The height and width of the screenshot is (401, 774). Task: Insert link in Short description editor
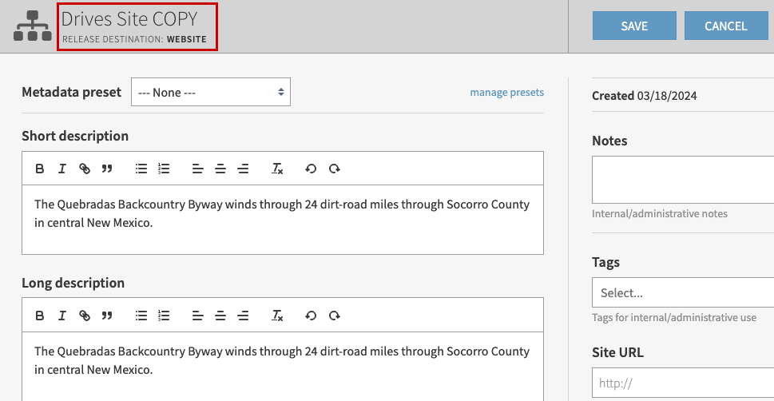tap(85, 169)
